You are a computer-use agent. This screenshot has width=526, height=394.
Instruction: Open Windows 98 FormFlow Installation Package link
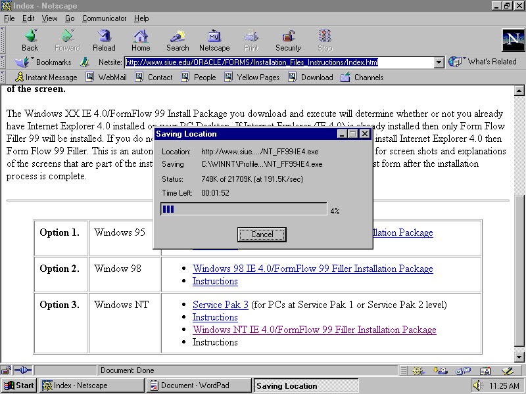[x=312, y=269]
